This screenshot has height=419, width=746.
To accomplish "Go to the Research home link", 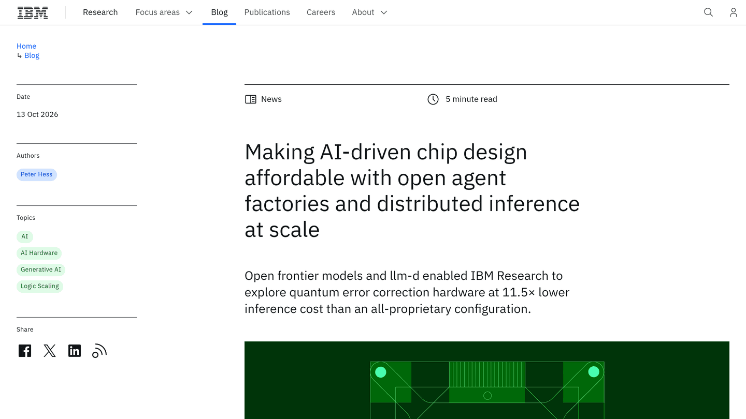I will [101, 12].
